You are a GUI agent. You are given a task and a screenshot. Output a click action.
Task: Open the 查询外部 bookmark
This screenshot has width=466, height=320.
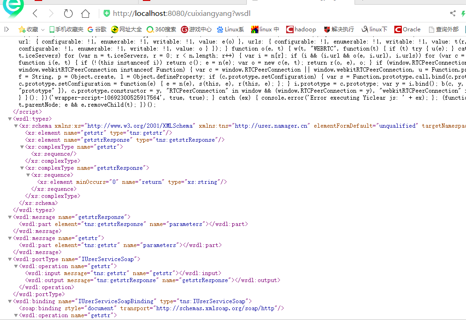[x=444, y=29]
